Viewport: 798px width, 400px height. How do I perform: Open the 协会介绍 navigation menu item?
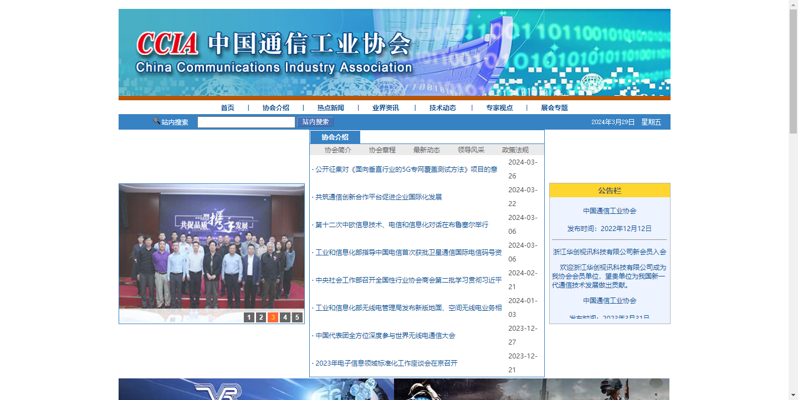(x=276, y=108)
